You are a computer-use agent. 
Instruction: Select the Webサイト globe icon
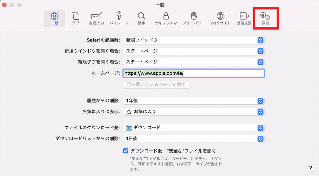(220, 18)
